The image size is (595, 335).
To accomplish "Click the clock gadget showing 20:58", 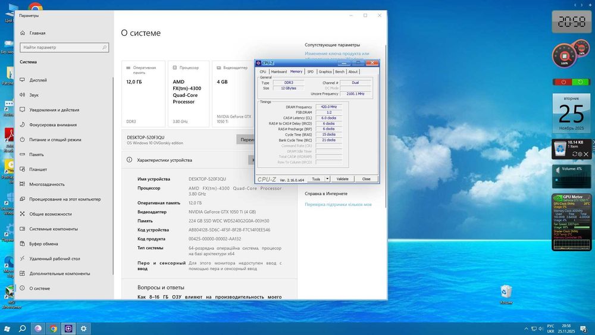I will (x=571, y=22).
